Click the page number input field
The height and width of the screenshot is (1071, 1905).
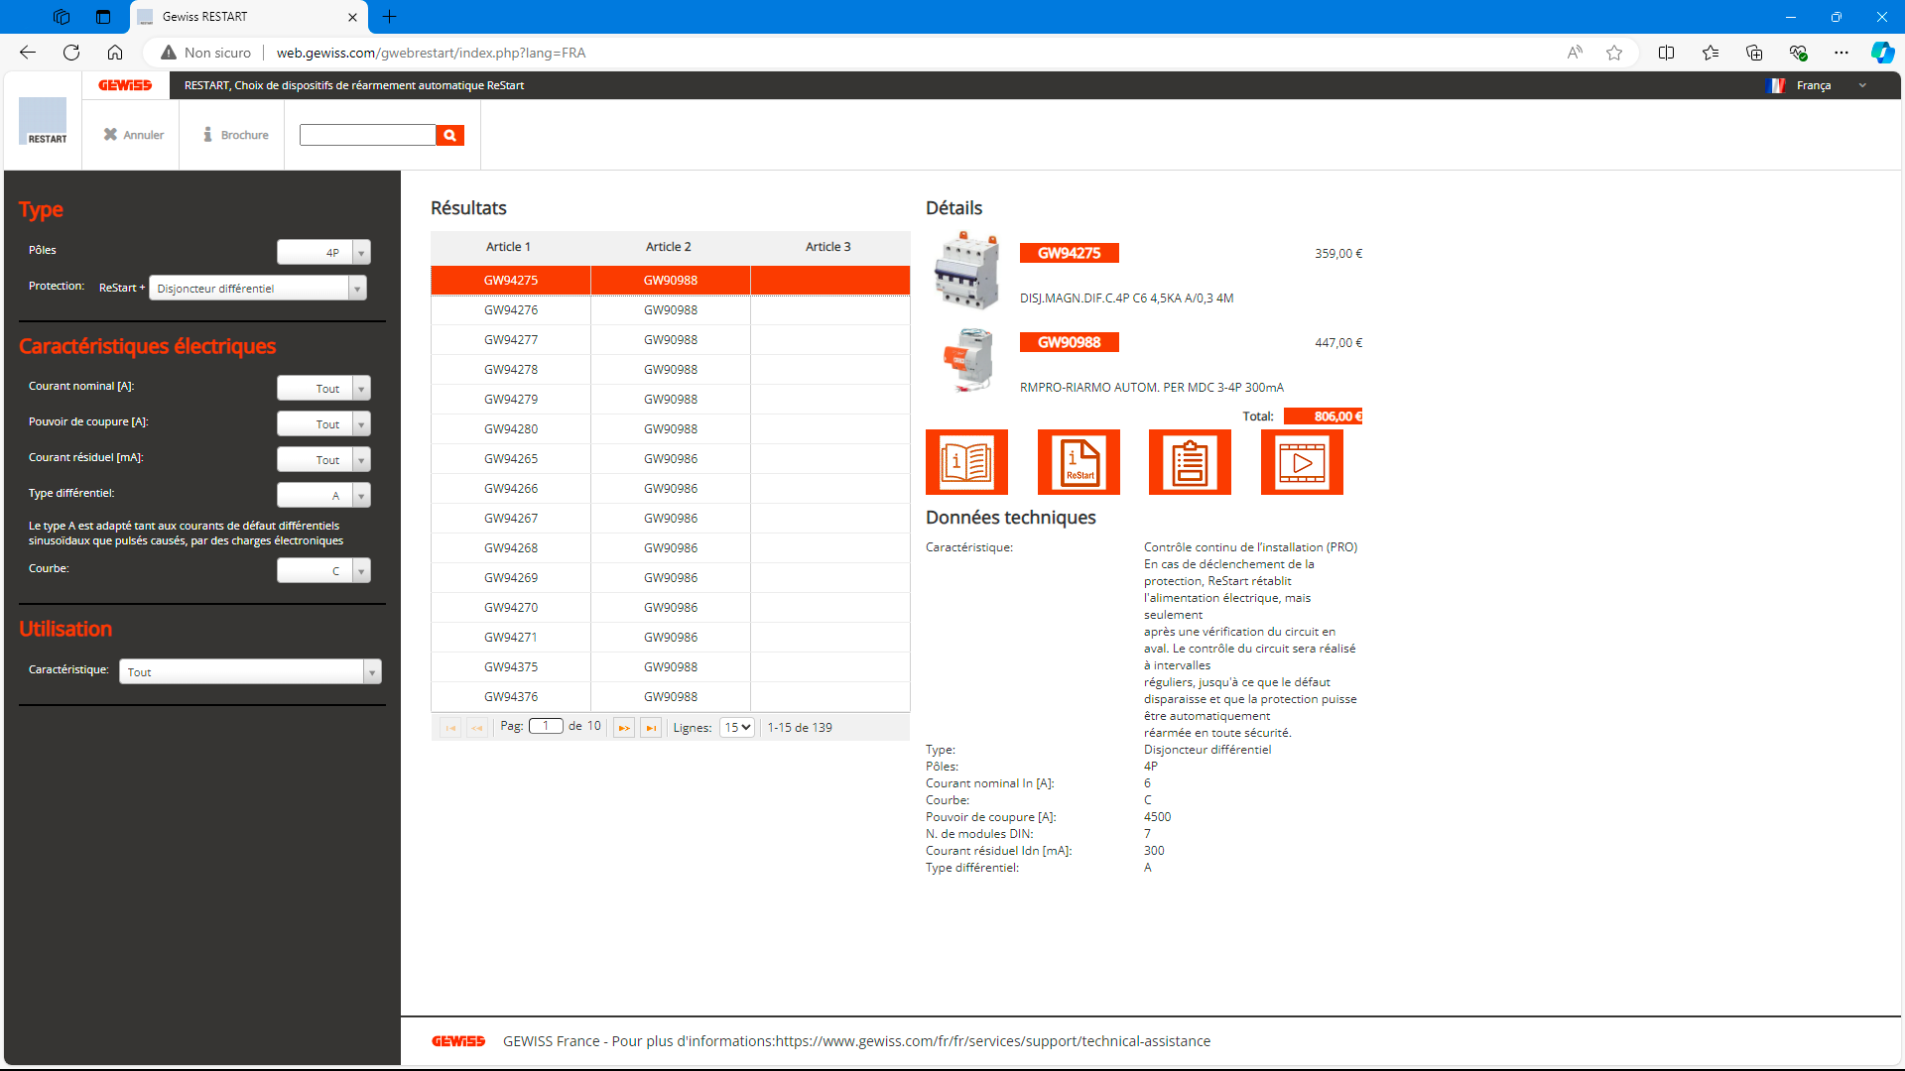pyautogui.click(x=546, y=726)
